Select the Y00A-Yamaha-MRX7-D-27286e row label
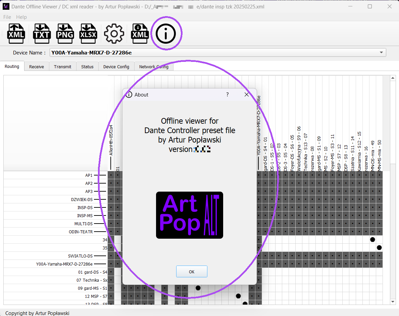The image size is (399, 316). (x=64, y=264)
